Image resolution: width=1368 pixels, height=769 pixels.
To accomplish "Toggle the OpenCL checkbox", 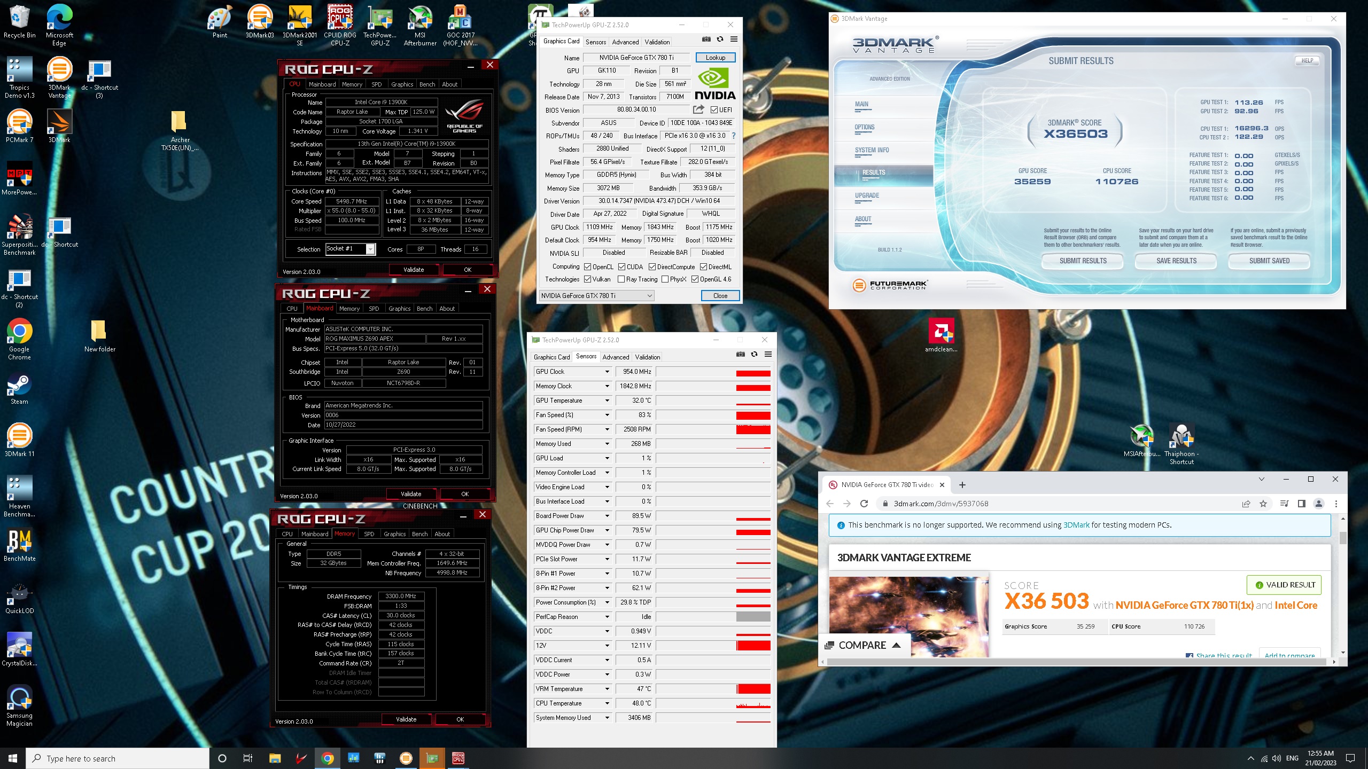I will [x=588, y=267].
